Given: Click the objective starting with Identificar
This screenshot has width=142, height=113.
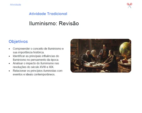Looking at the screenshot, I should pyautogui.click(x=36, y=58).
